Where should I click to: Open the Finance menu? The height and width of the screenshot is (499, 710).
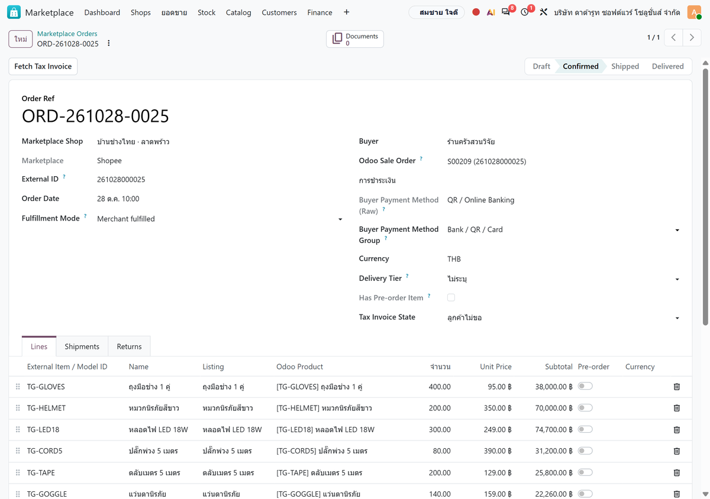[319, 12]
